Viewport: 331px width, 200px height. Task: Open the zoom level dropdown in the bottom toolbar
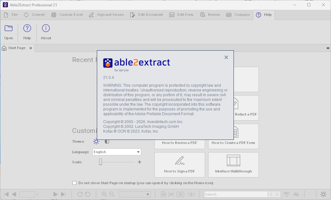point(134,194)
